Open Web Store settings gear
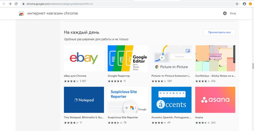Image resolution: width=254 pixels, height=131 pixels. pos(225,13)
